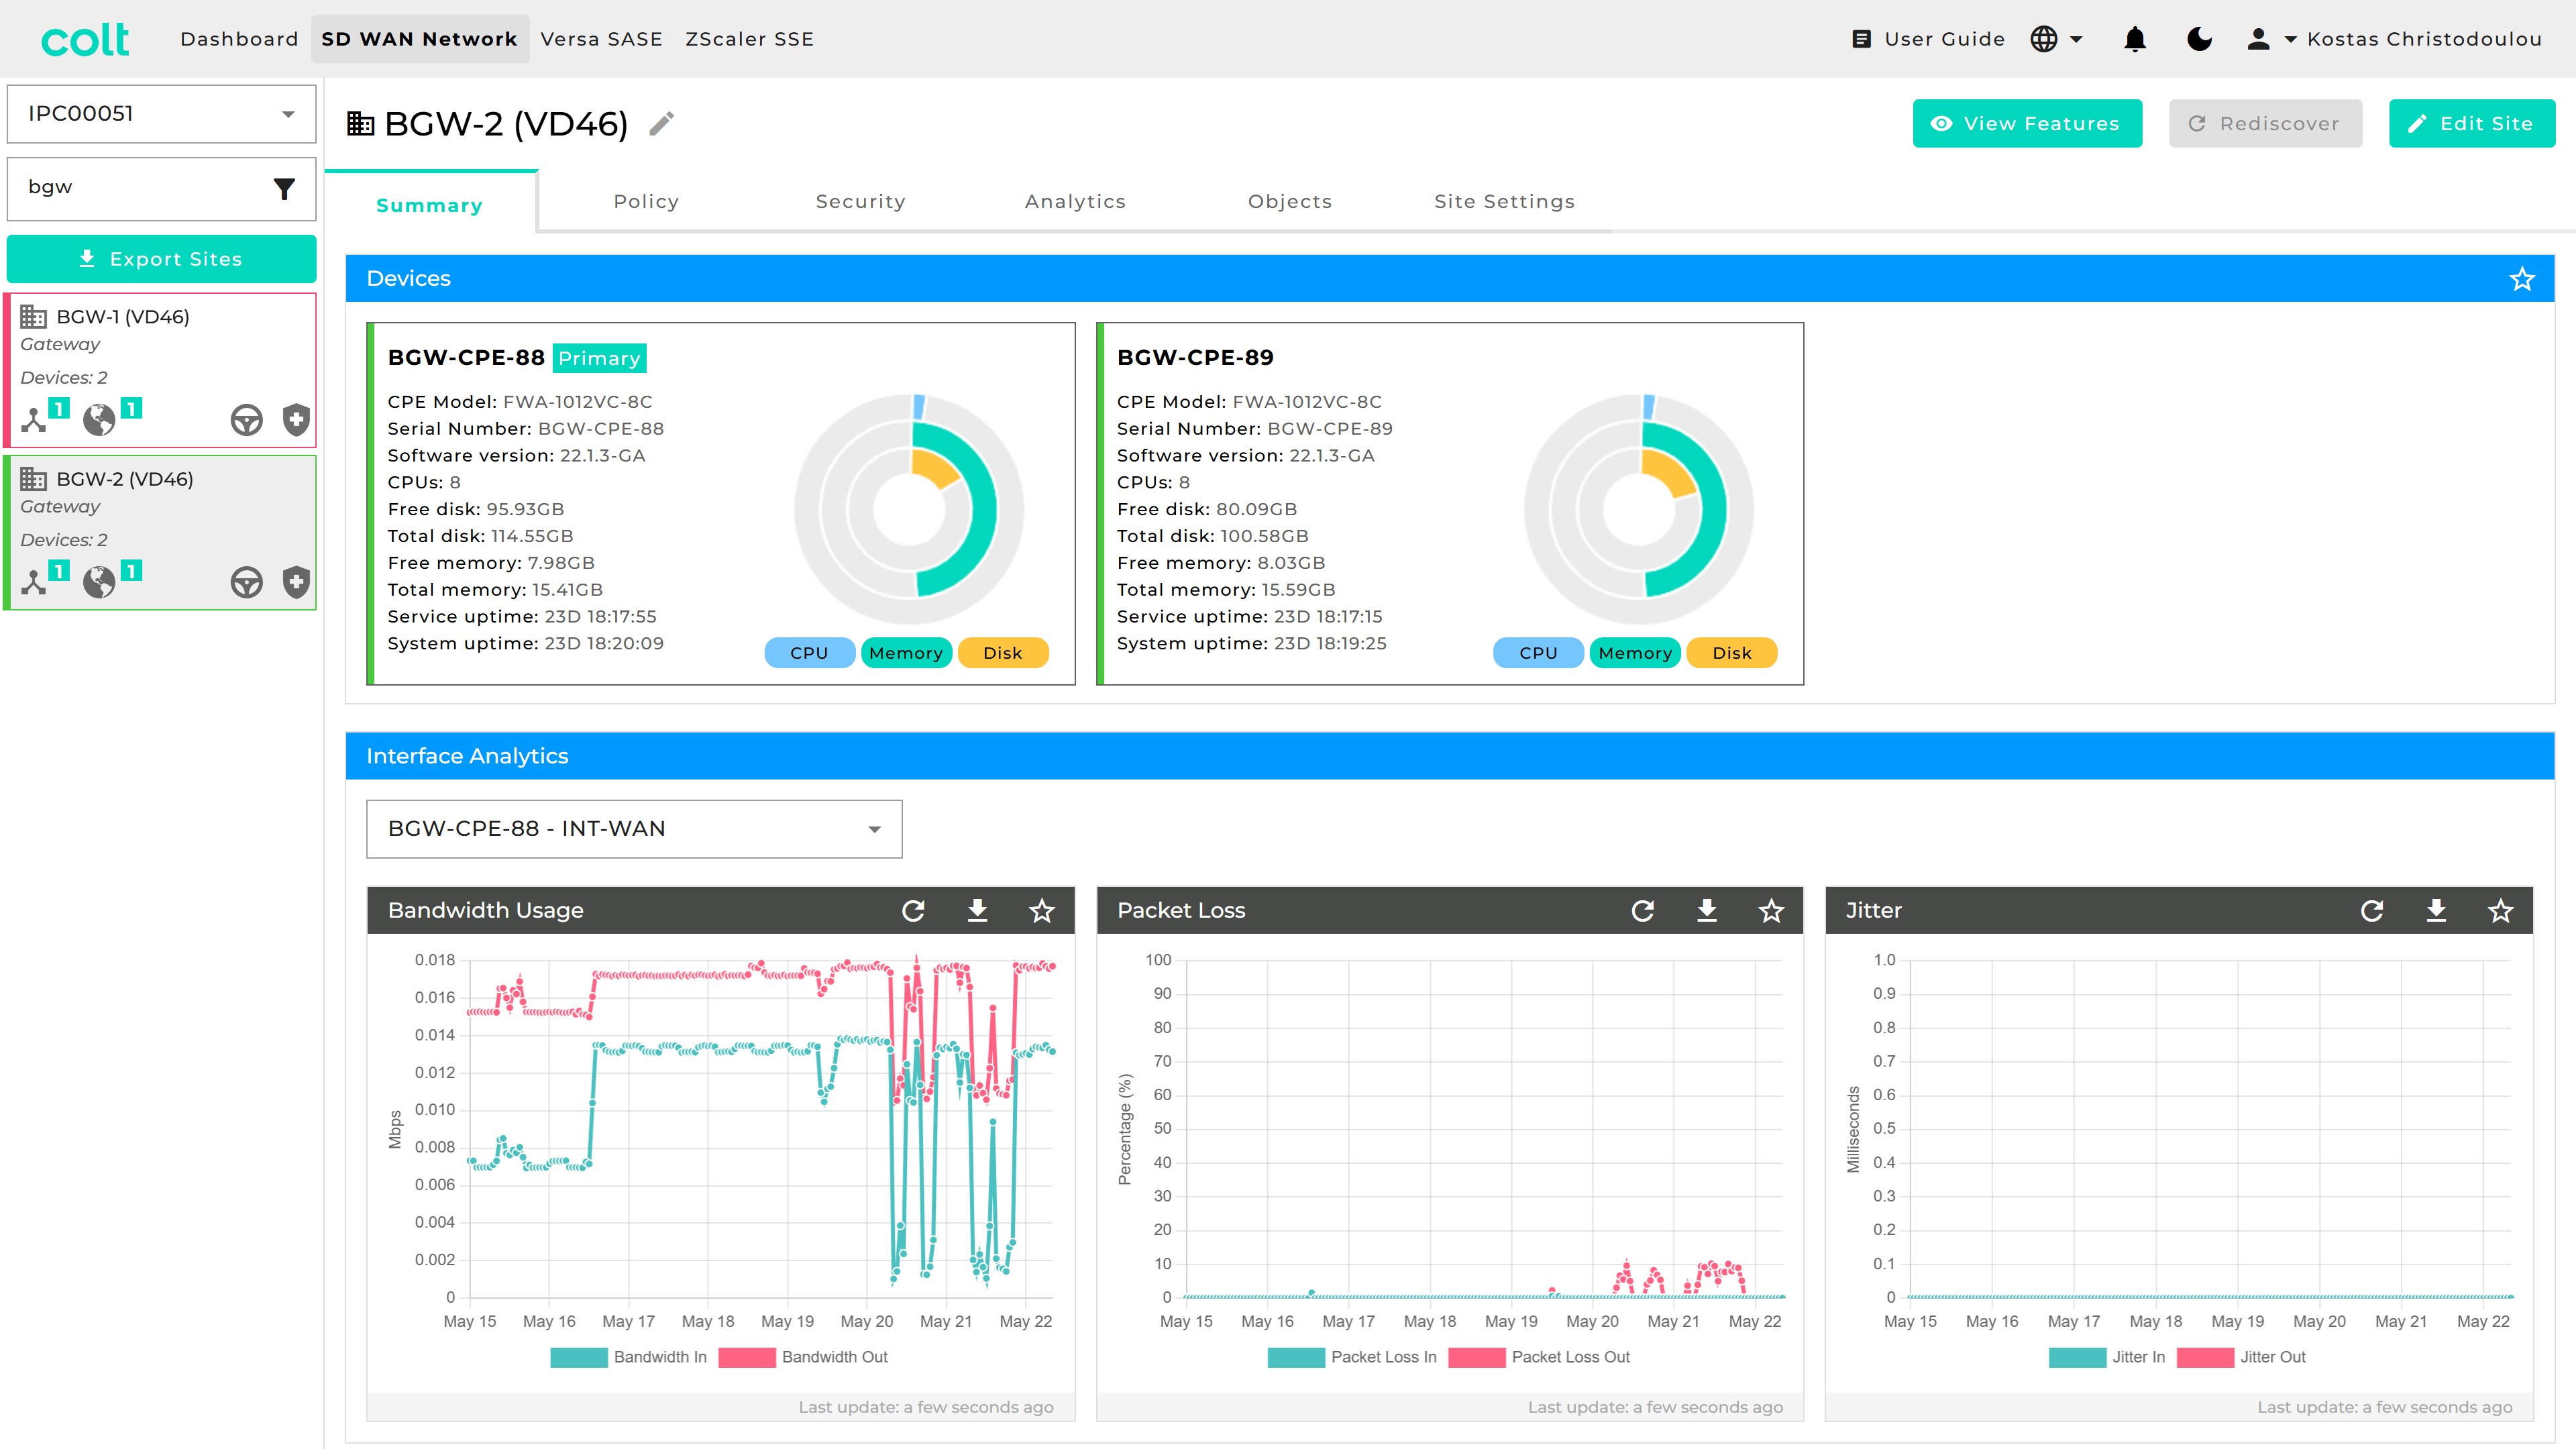Click BGW-2 steering wheel icon

[x=246, y=582]
